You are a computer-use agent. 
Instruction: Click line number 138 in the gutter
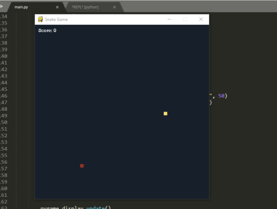[x=4, y=43]
